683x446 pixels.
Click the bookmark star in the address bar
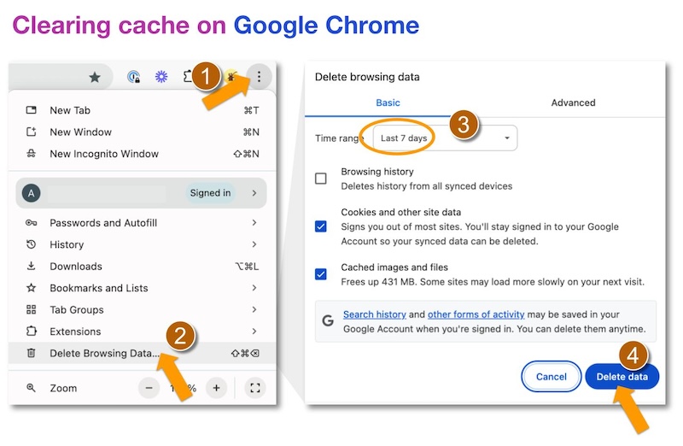click(95, 78)
